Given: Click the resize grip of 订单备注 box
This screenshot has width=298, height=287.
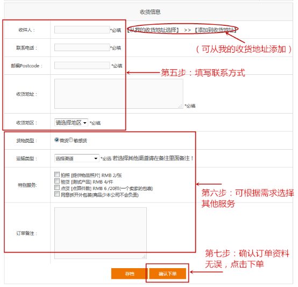Looking at the screenshot, I should pyautogui.click(x=144, y=256).
